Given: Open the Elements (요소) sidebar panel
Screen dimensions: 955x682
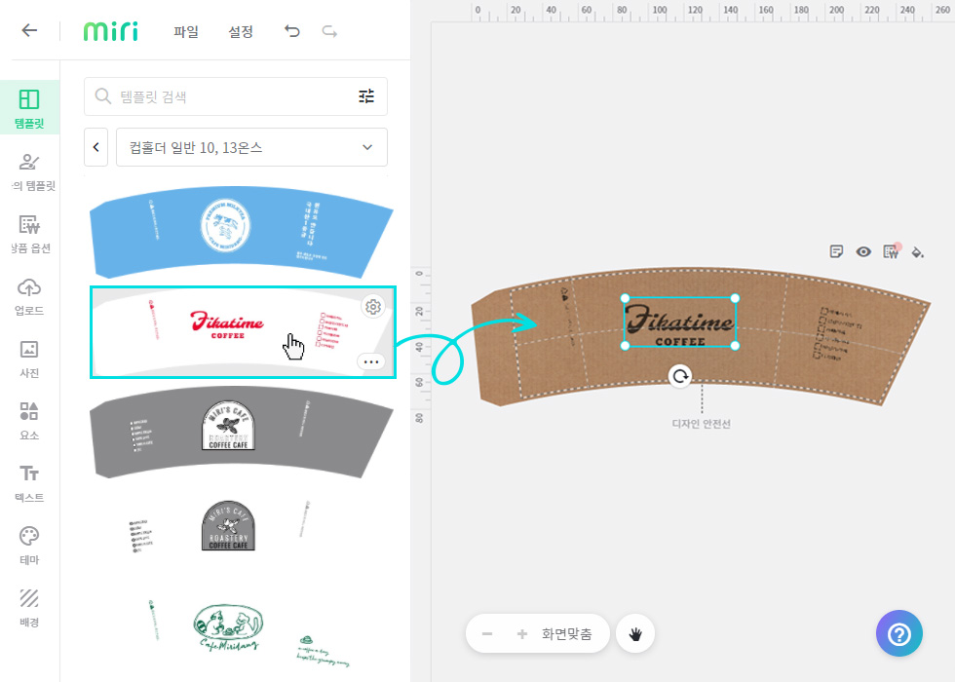Looking at the screenshot, I should (29, 421).
